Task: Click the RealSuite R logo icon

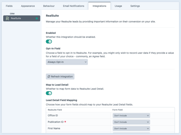Action: pyautogui.click(x=7, y=18)
